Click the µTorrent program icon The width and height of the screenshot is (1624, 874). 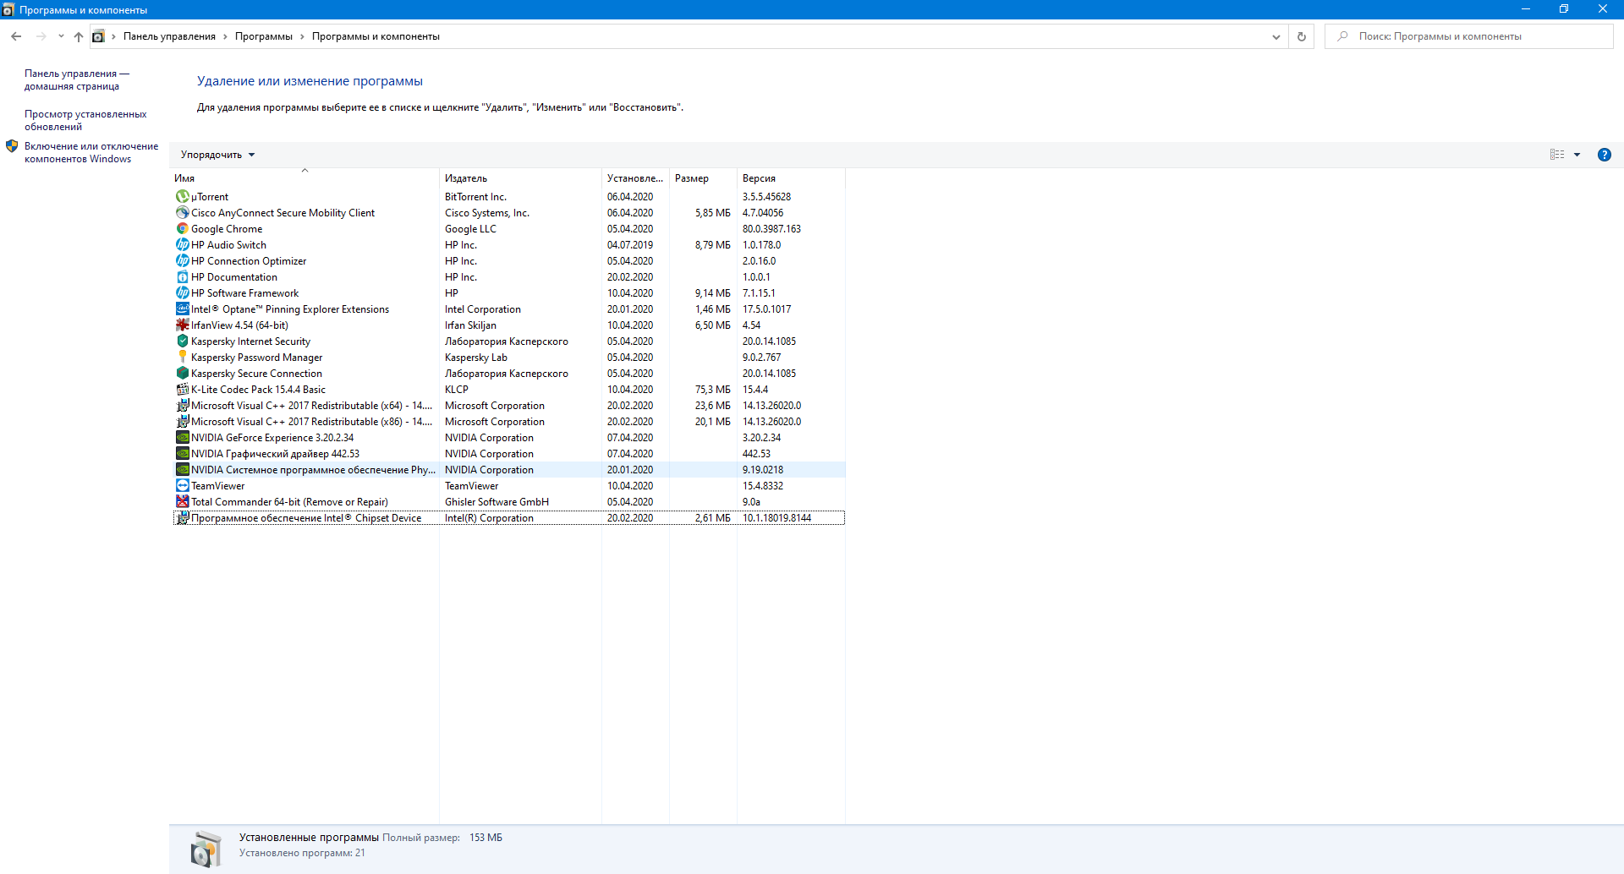point(182,197)
